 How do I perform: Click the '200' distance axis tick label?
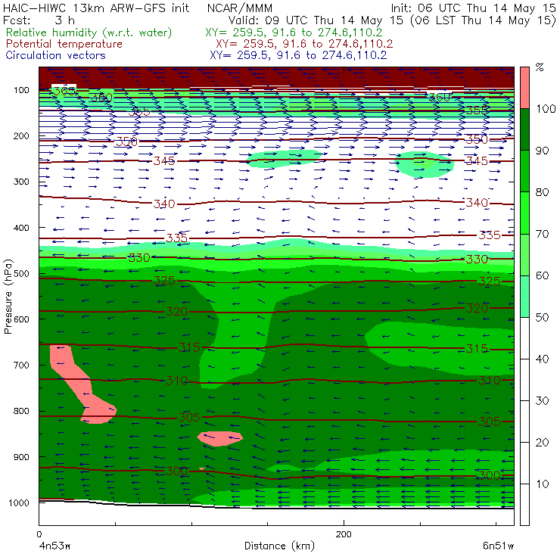tap(344, 534)
